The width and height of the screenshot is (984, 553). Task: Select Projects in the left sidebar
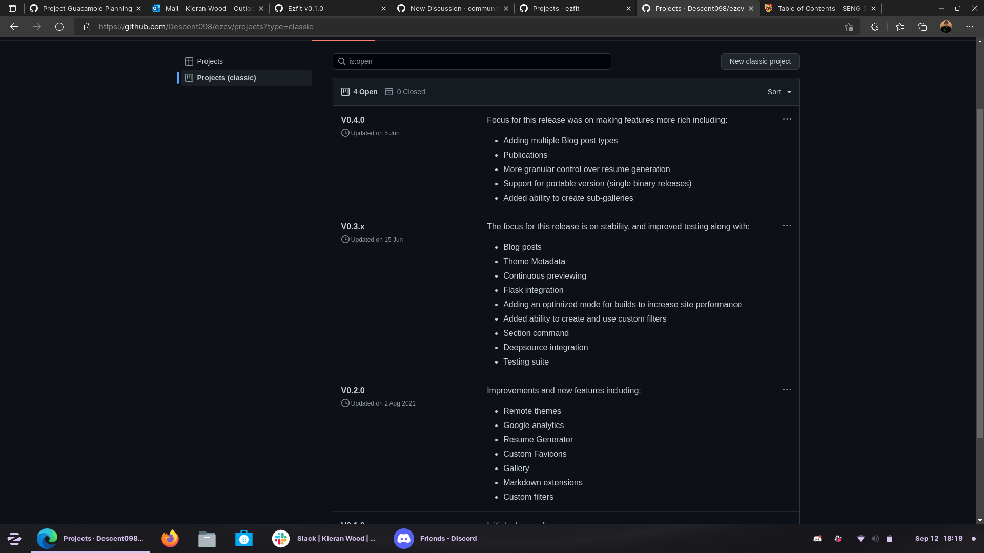[x=209, y=61]
